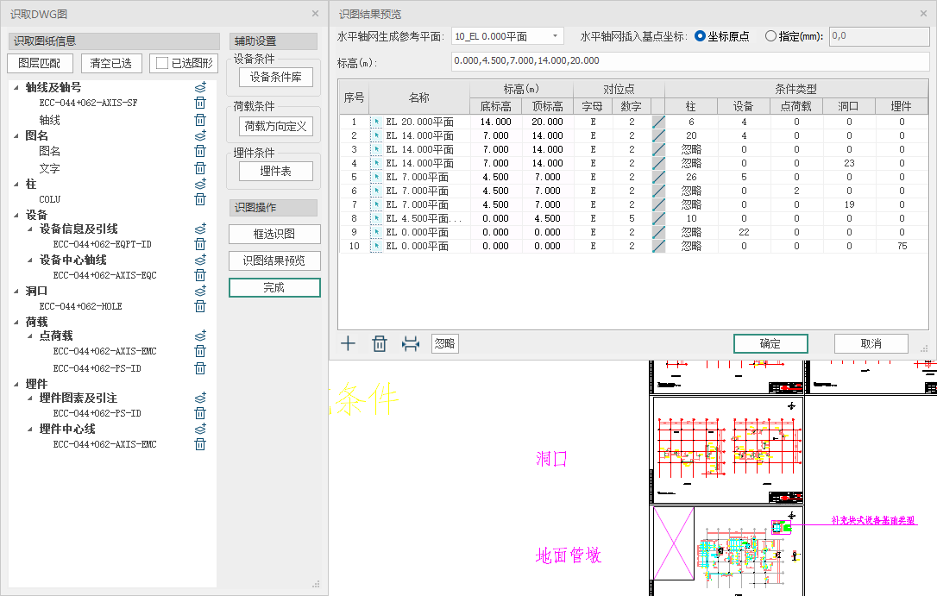Remove ECC-044+062-HOLE layer using trash icon

coord(200,306)
